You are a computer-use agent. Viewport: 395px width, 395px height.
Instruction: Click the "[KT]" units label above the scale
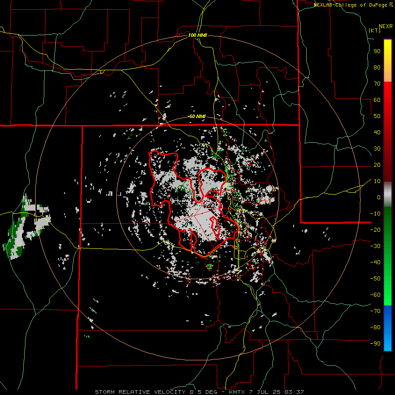(x=375, y=30)
